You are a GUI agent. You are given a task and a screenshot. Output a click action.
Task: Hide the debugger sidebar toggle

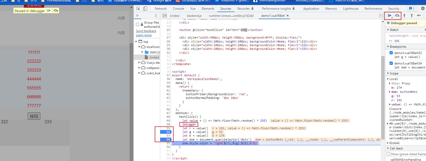point(381,16)
